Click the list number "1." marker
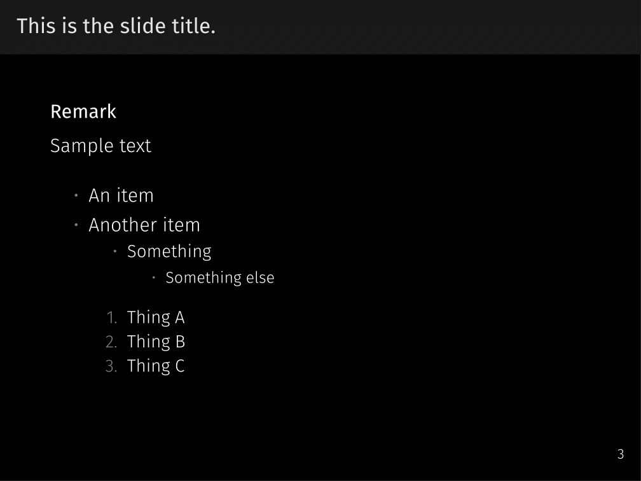Viewport: 641px width, 481px height. [x=112, y=317]
